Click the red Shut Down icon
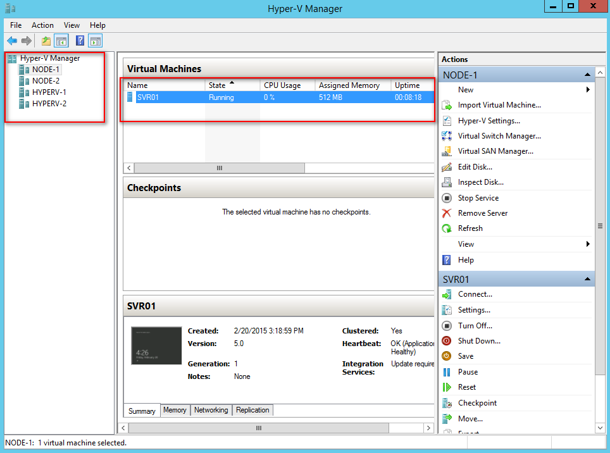The width and height of the screenshot is (610, 453). [447, 340]
